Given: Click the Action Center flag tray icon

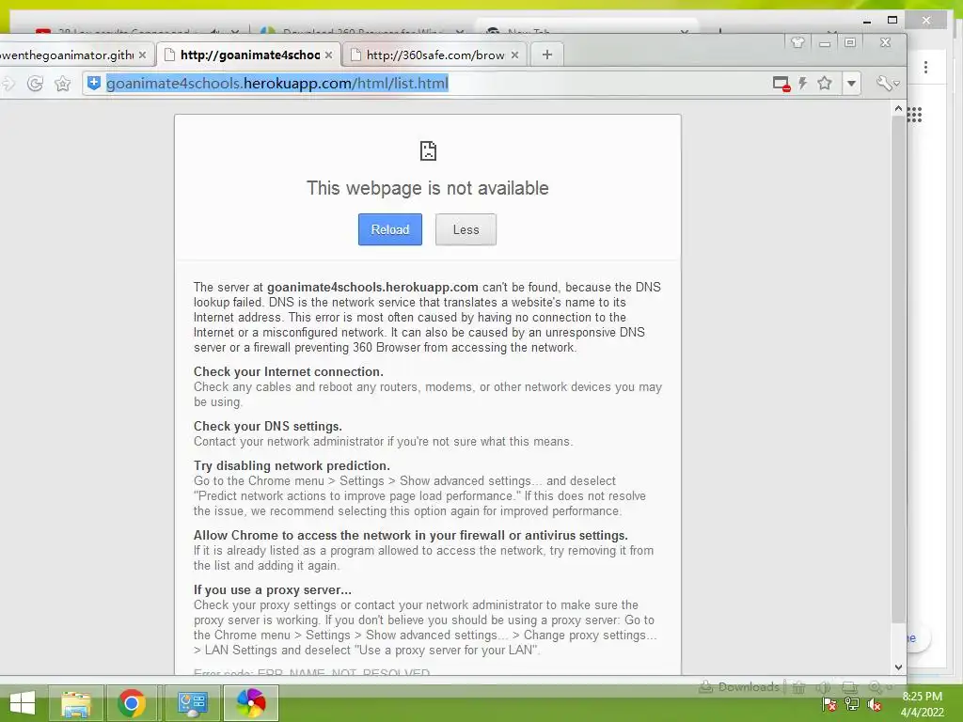Looking at the screenshot, I should tap(829, 705).
